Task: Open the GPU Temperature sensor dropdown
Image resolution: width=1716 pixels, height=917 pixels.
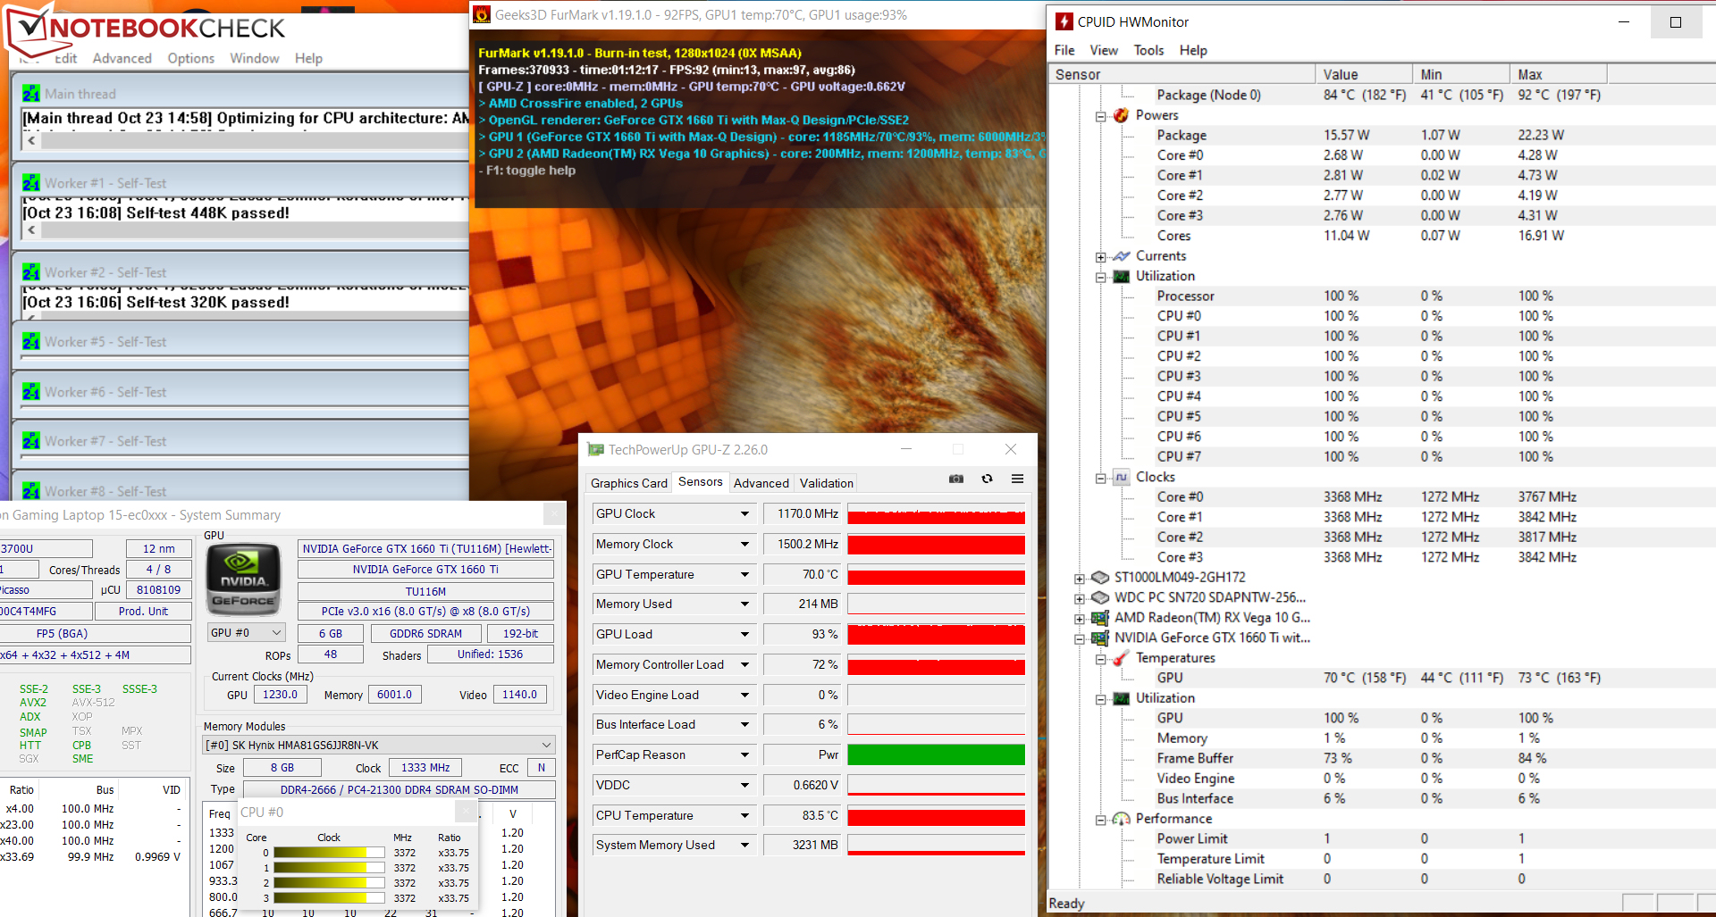Action: 744,574
